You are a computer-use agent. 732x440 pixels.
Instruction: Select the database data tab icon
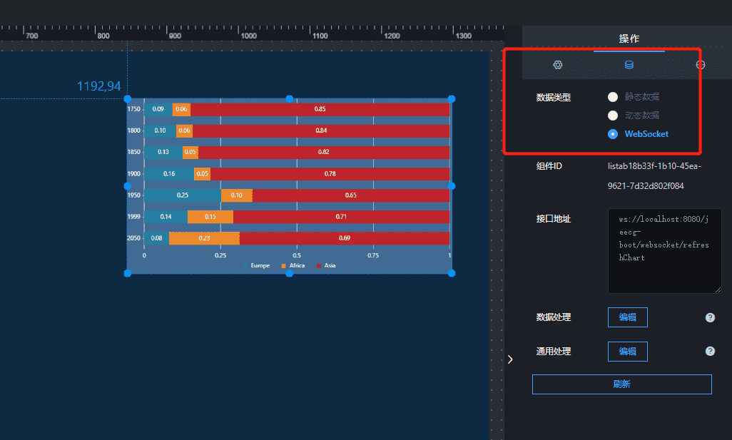click(x=629, y=65)
